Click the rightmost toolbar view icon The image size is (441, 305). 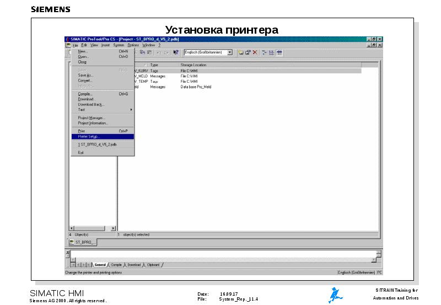click(279, 52)
